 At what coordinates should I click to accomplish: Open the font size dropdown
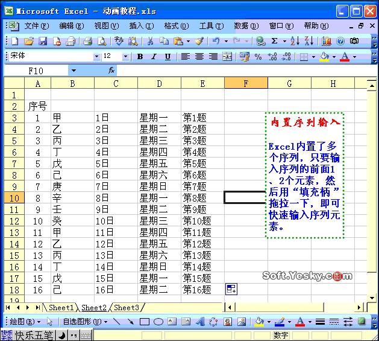pyautogui.click(x=125, y=57)
